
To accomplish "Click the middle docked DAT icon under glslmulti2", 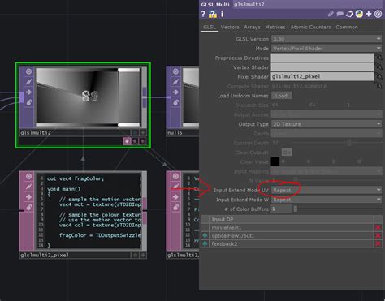I will [x=135, y=141].
